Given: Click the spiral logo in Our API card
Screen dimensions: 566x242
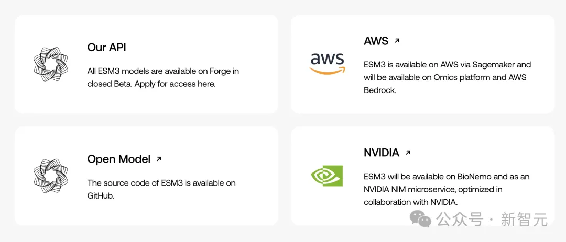Looking at the screenshot, I should (51, 64).
